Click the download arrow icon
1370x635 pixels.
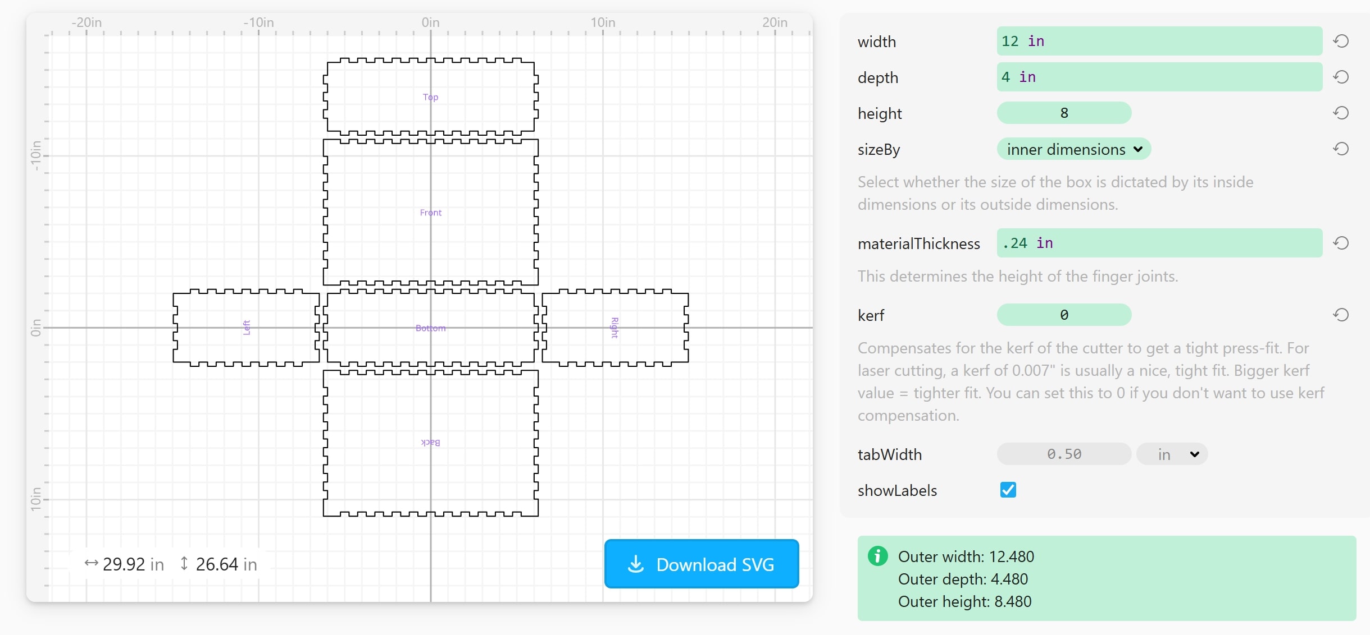635,564
